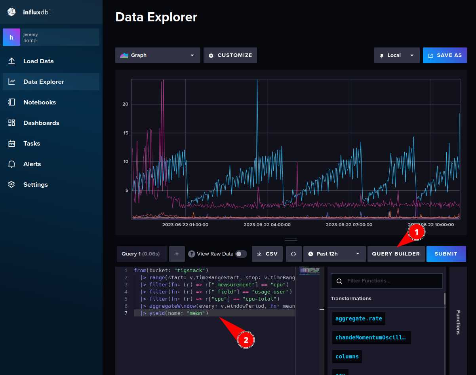Insert the aggregate.rate function
Screen dimensions: 476x375
pos(358,318)
